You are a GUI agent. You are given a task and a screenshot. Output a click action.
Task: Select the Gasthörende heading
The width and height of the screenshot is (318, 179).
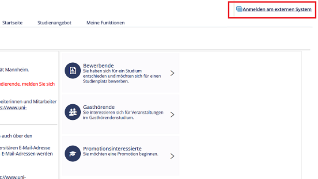[99, 107]
